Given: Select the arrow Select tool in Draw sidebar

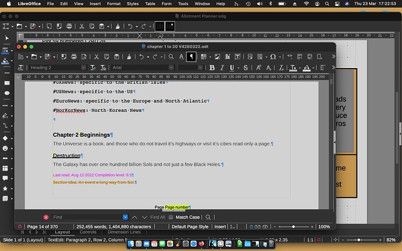Looking at the screenshot, I should [x=7, y=38].
